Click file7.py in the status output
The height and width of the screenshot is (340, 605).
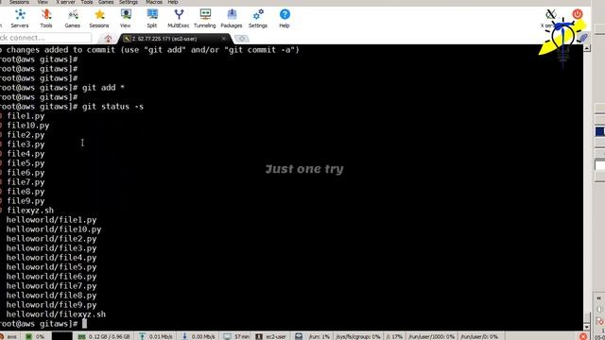(x=26, y=182)
